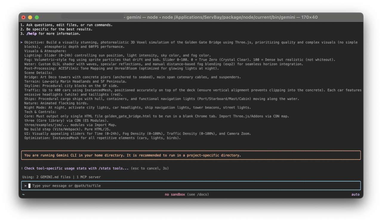Viewport: 382px width, 223px height.
Task: Click the > prompt arrow in input box
Action: point(25,185)
